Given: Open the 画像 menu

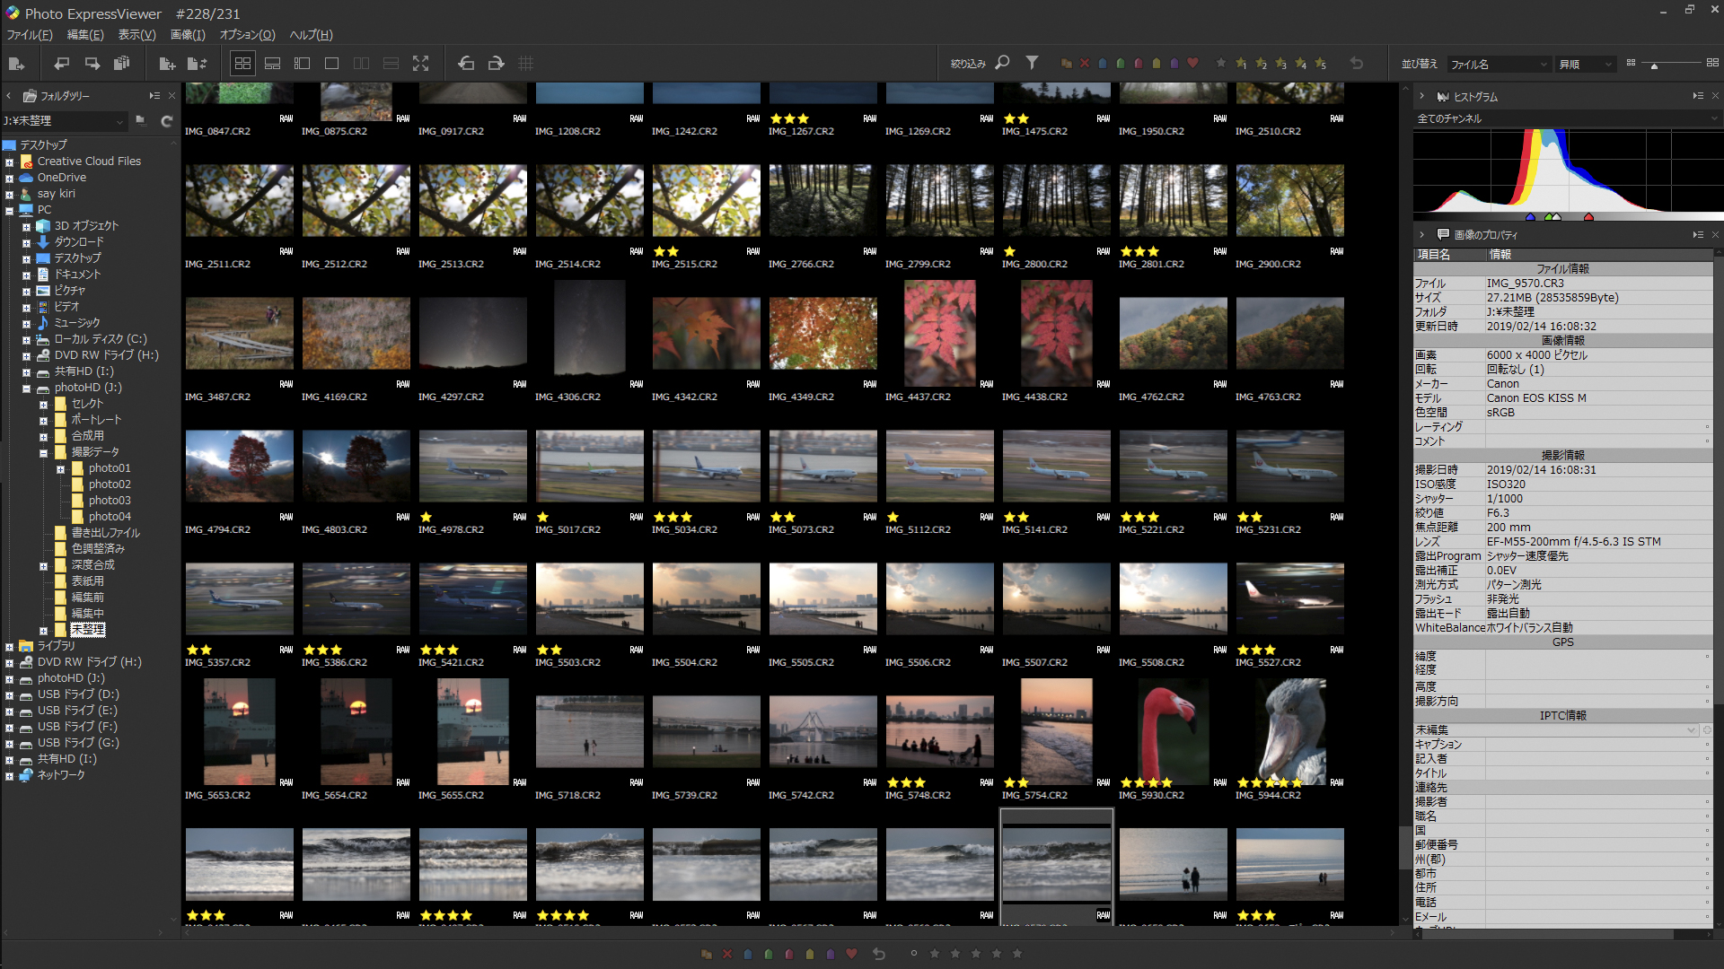Looking at the screenshot, I should 188,35.
